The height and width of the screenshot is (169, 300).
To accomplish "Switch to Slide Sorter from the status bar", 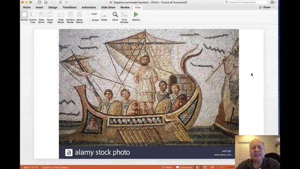I will 205,167.
